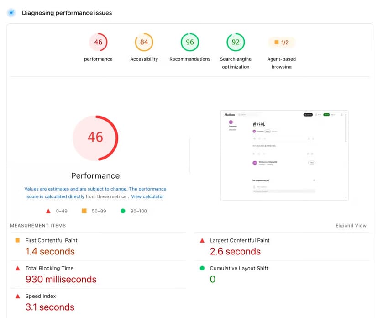The image size is (378, 318).
Task: Click red triangle beside Largest Contentful Paint
Action: (202, 240)
